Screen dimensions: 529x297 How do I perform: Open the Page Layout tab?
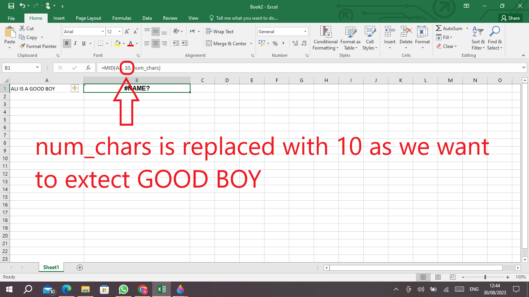coord(88,18)
